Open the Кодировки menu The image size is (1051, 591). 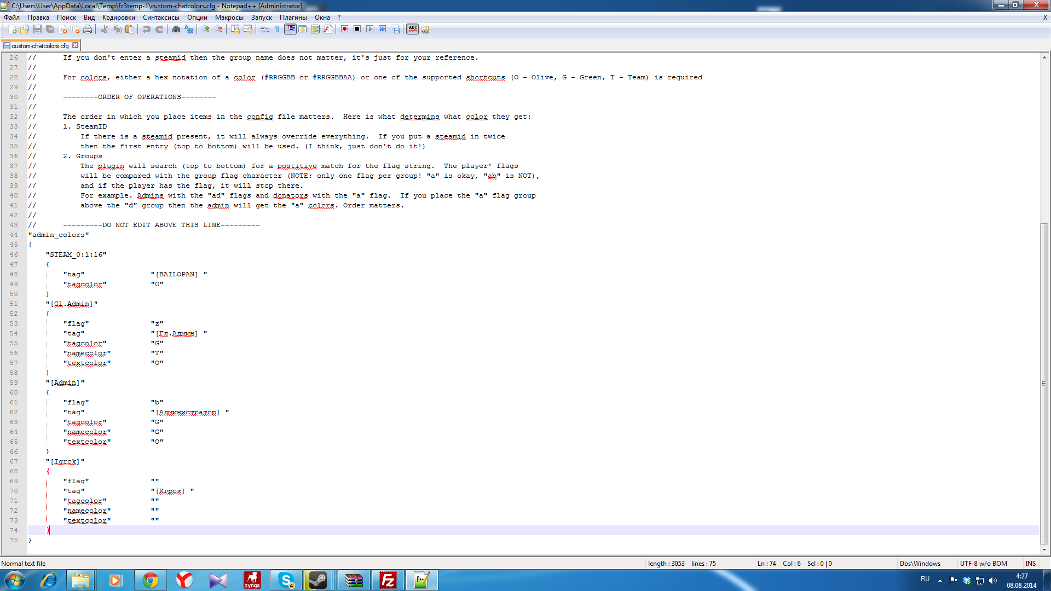click(x=118, y=18)
